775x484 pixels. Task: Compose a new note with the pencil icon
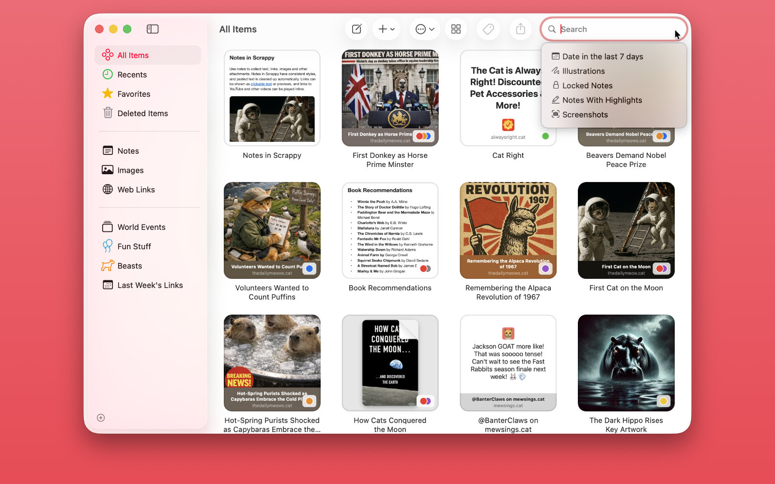pos(356,29)
